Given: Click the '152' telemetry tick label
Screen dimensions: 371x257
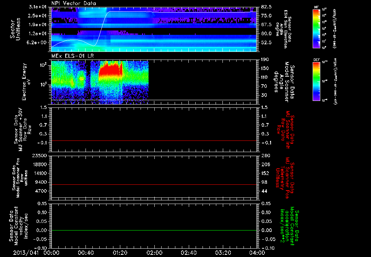Looking at the screenshot, I should coord(265,173).
